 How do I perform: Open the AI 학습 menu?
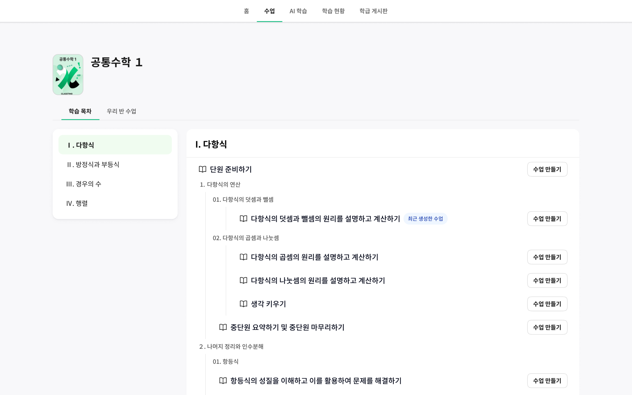point(298,11)
